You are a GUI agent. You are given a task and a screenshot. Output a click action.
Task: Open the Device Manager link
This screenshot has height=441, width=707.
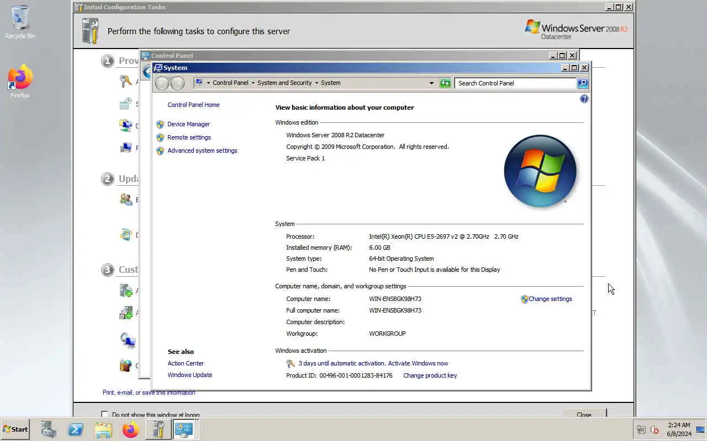[188, 125]
